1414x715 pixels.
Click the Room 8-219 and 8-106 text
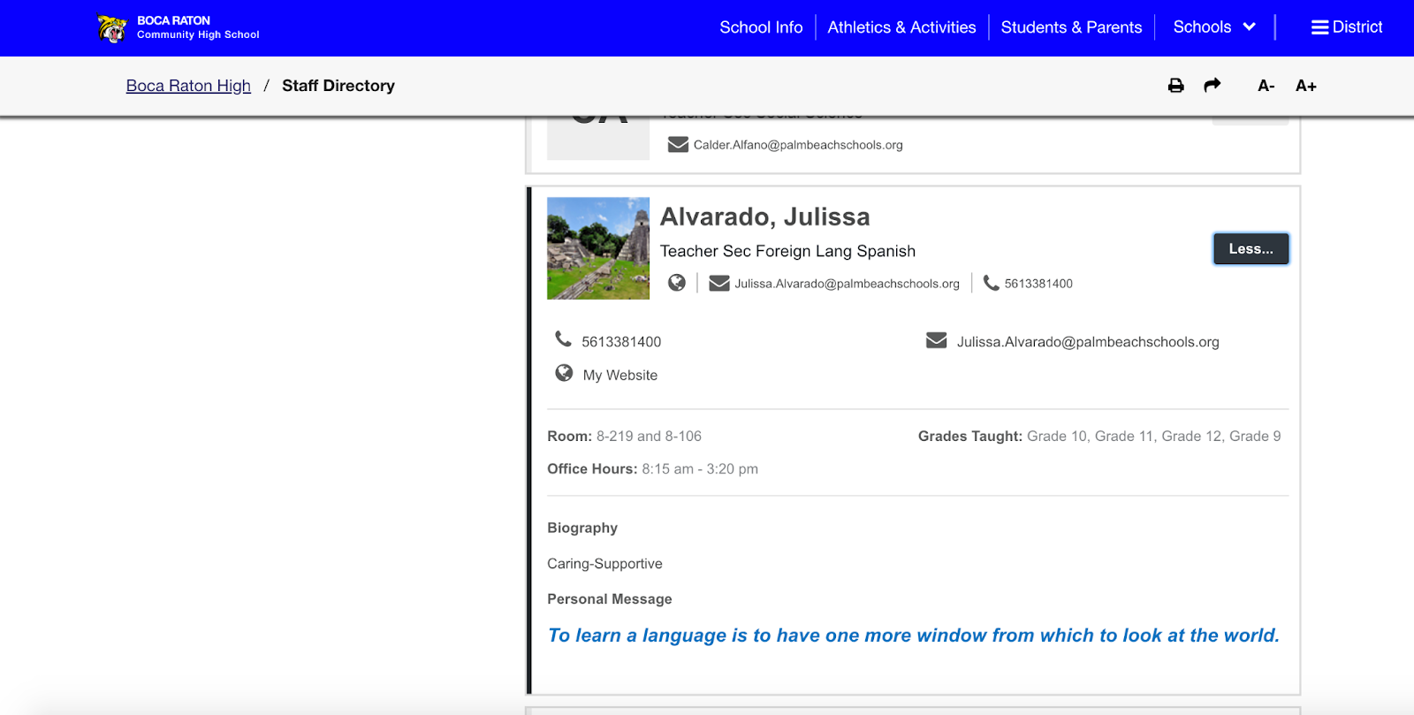624,436
